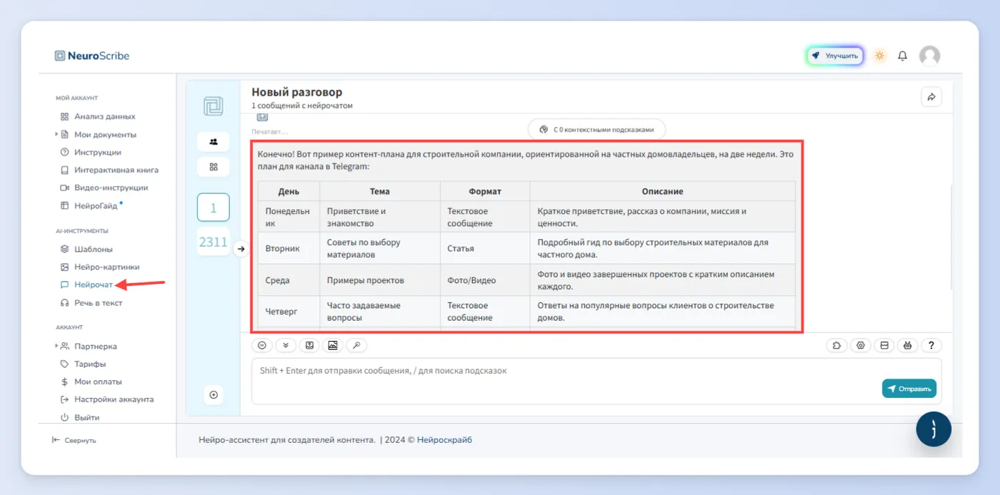Open the chat settings gear icon
This screenshot has height=495, width=1000.
click(861, 345)
